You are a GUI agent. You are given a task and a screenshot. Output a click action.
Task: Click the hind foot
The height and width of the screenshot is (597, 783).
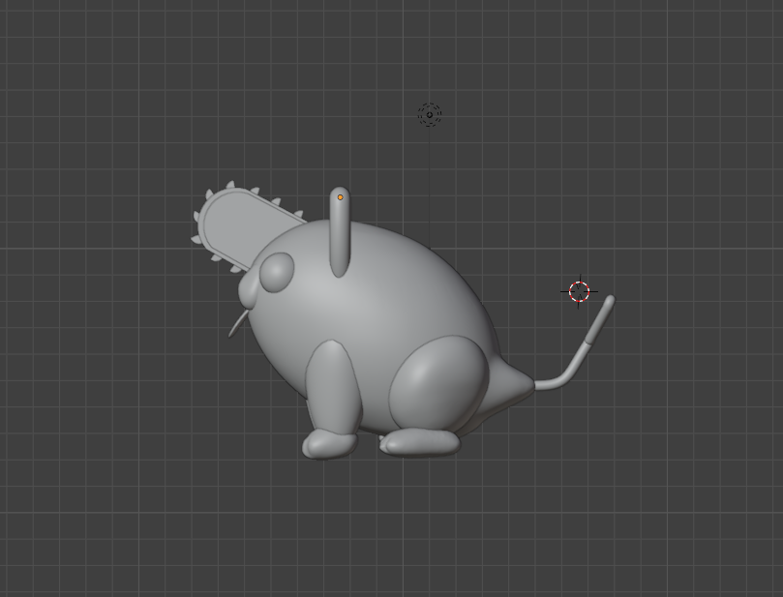tap(420, 442)
